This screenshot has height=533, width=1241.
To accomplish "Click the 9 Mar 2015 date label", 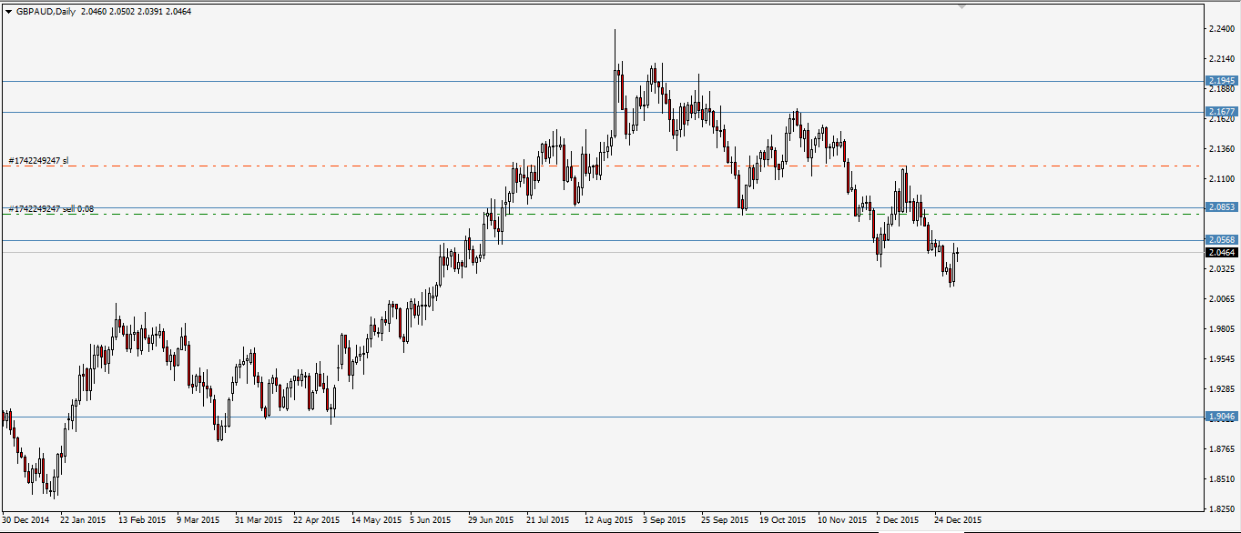I will point(198,520).
